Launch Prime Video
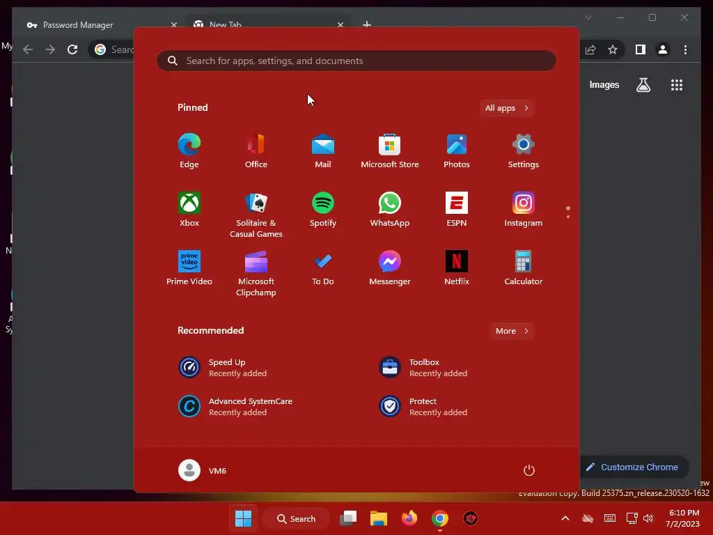The width and height of the screenshot is (713, 535). click(189, 268)
